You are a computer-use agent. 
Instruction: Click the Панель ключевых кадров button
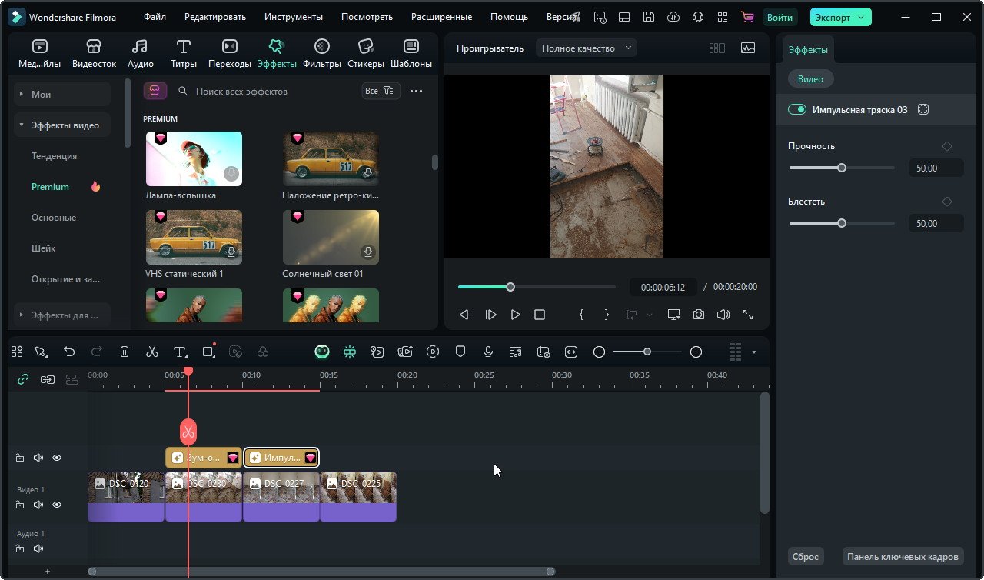pos(903,557)
